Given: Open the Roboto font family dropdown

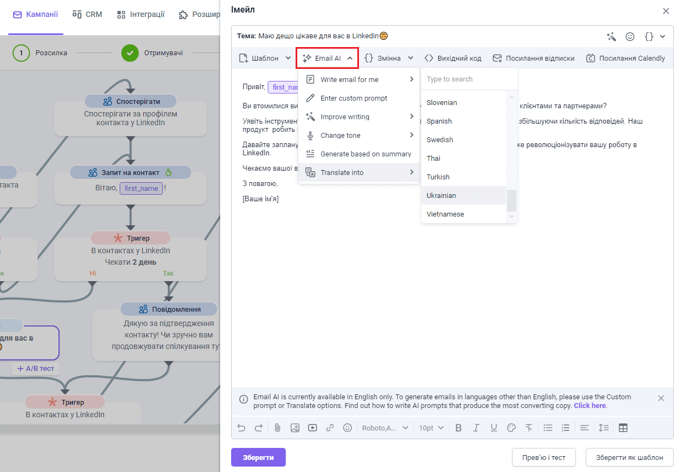Looking at the screenshot, I should pos(385,428).
